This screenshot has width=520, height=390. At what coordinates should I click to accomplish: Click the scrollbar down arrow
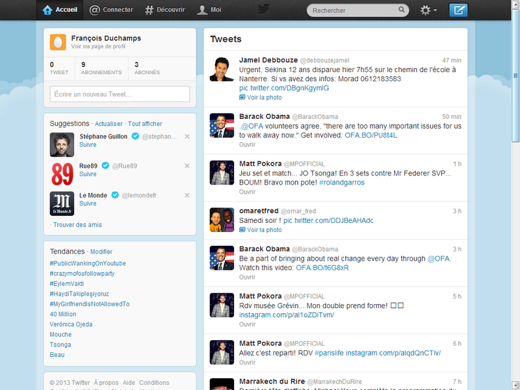515,386
